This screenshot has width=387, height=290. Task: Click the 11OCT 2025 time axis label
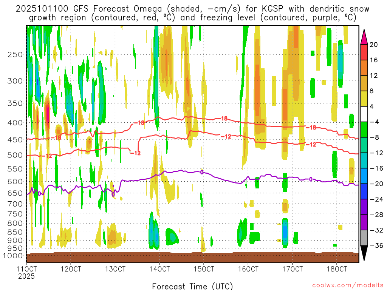tap(27, 272)
